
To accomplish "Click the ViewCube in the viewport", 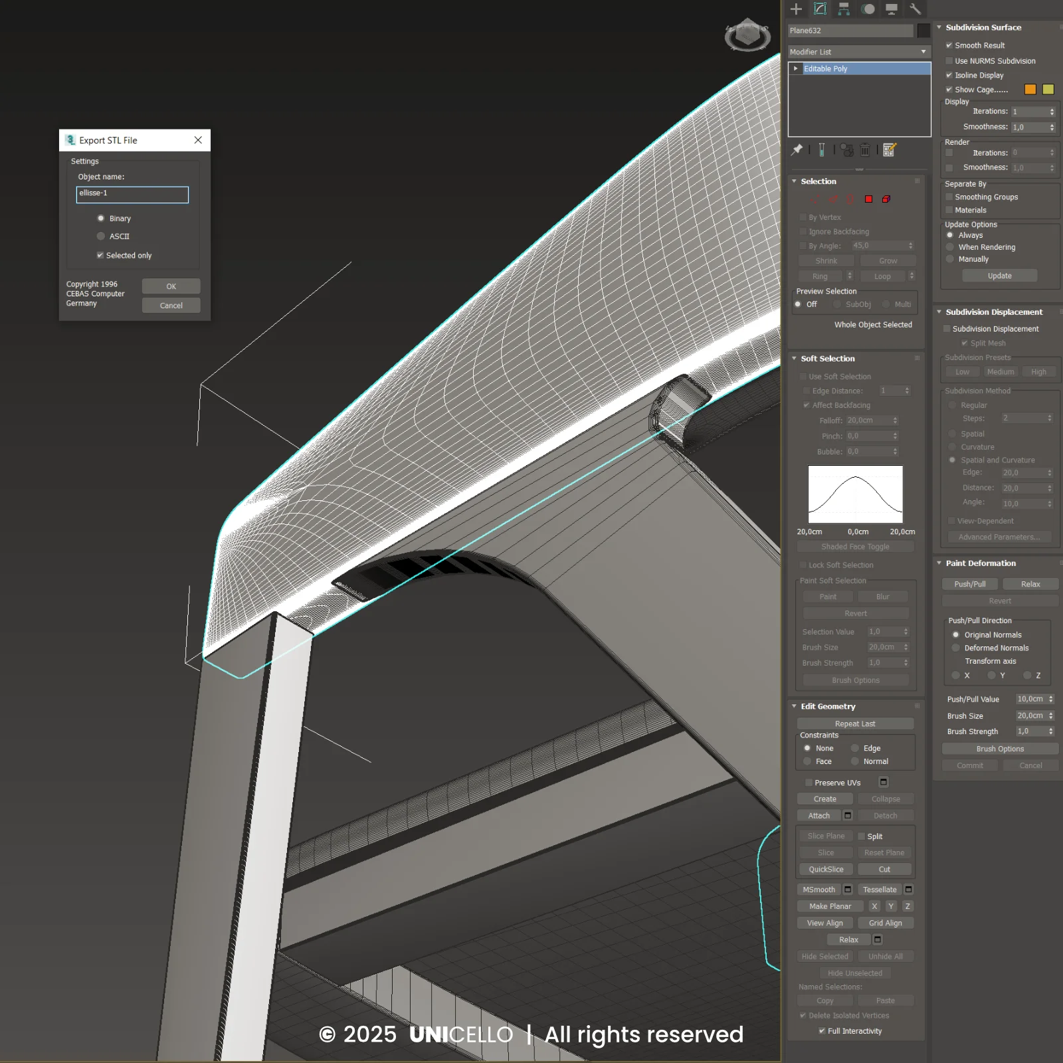I will pyautogui.click(x=747, y=35).
